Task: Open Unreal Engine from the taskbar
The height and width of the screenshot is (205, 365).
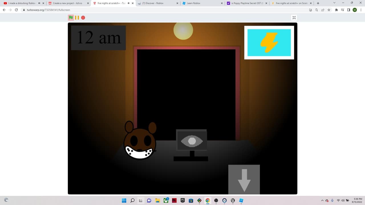Action: (x=233, y=200)
